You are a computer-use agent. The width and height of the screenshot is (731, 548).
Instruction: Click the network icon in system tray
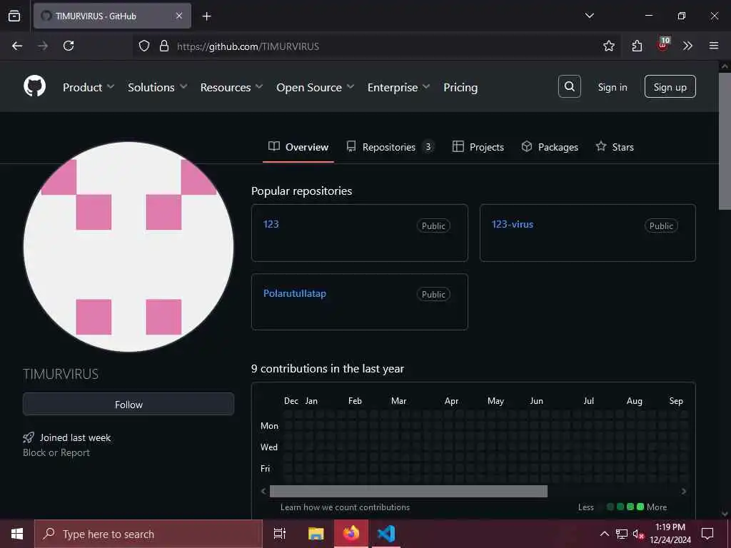coord(621,534)
